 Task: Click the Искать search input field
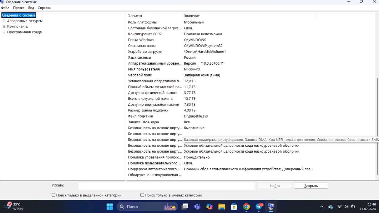pyautogui.click(x=167, y=186)
